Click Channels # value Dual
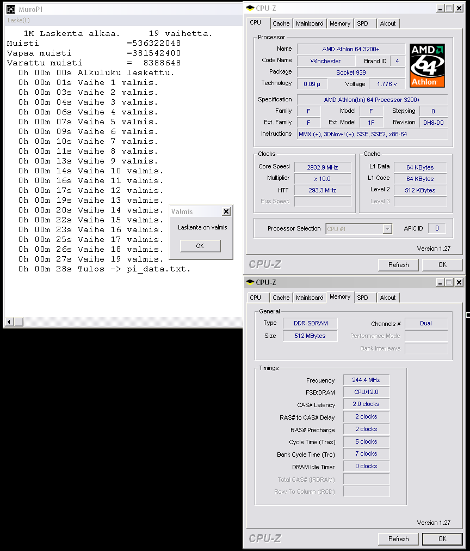The image size is (470, 551). point(426,323)
